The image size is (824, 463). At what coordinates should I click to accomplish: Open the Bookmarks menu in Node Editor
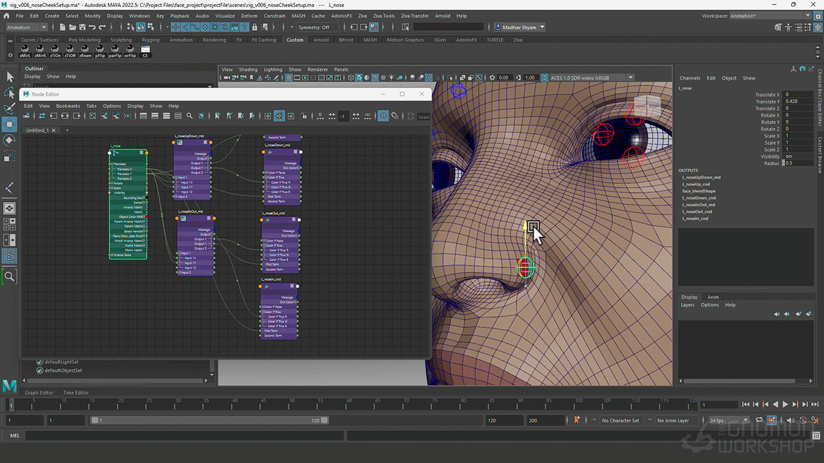[68, 106]
